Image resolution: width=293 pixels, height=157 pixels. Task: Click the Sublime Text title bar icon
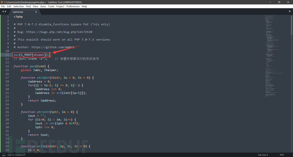point(2,2)
